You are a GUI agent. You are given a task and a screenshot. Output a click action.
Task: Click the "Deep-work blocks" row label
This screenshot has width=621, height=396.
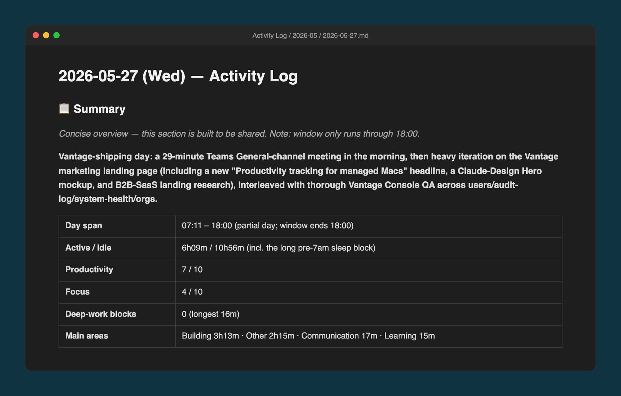[x=101, y=314]
